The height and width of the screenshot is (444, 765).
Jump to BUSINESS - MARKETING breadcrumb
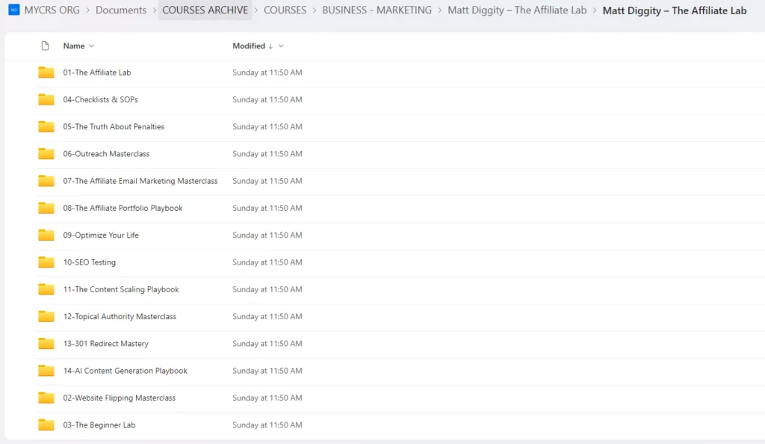coord(377,10)
